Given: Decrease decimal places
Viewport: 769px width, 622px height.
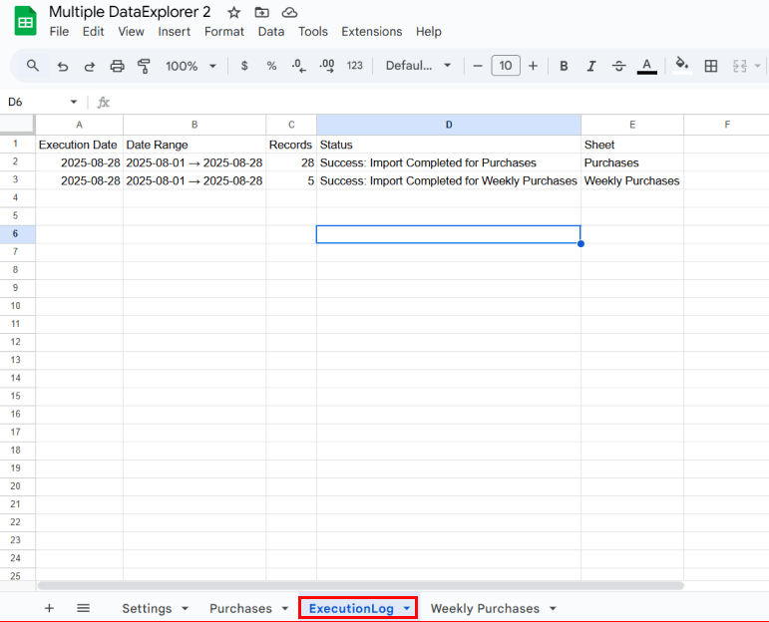Looking at the screenshot, I should (298, 66).
